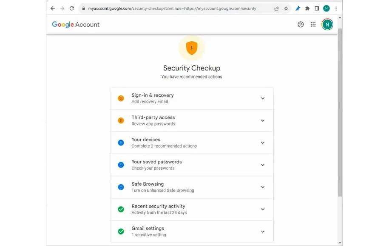Expand the Your devices chevron
Viewport: 389px width, 246px height.
coord(263,143)
